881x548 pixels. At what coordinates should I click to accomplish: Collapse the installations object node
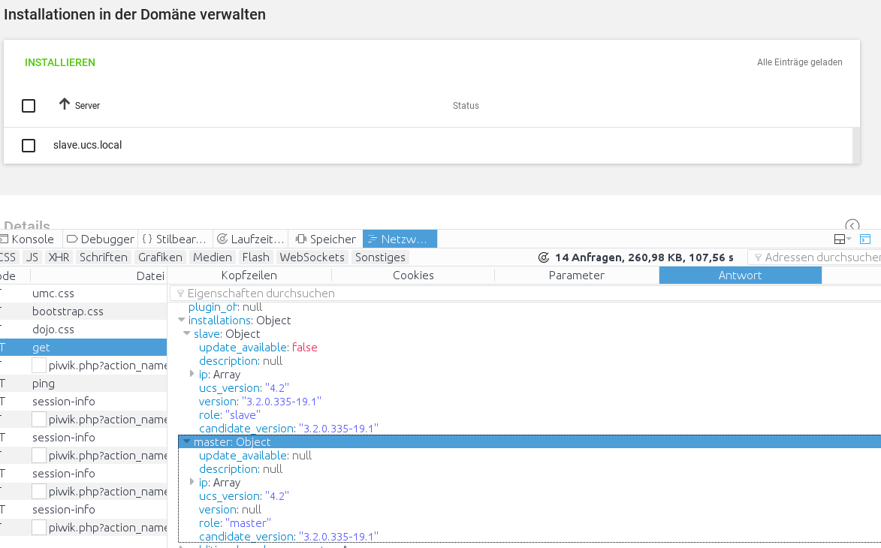[x=182, y=321]
